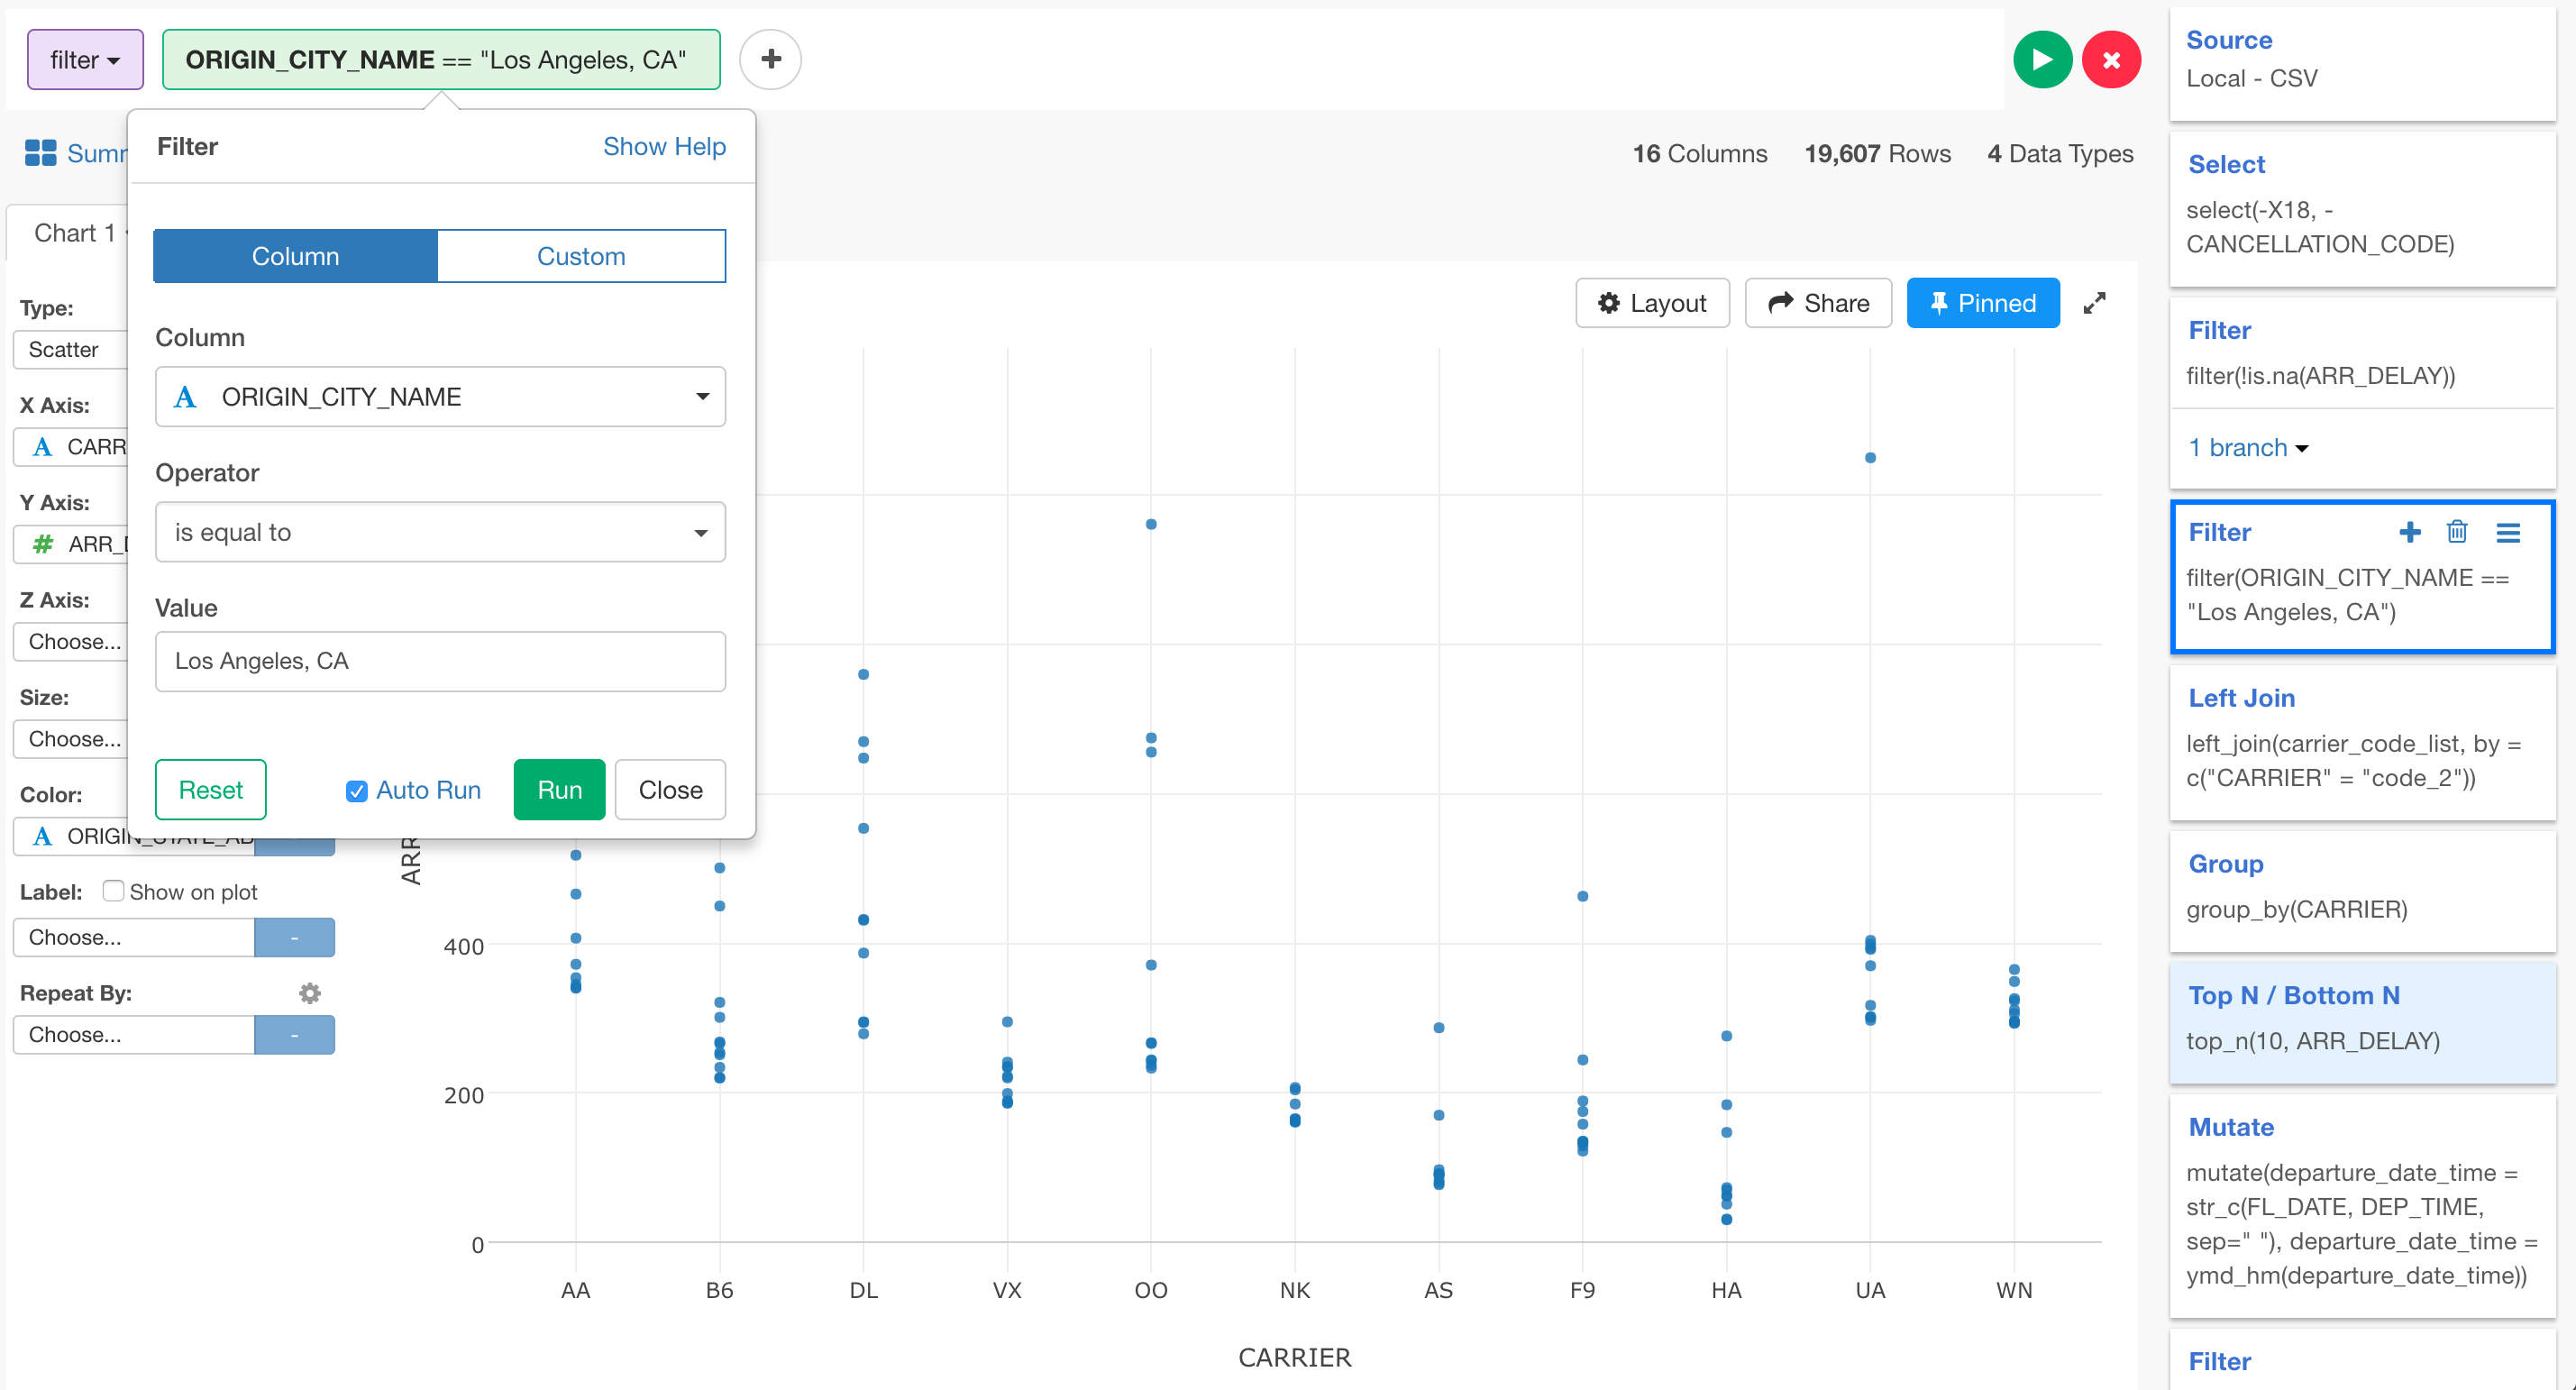Switch to the Custom tab in Filter dialog
The image size is (2576, 1390).
click(x=580, y=256)
